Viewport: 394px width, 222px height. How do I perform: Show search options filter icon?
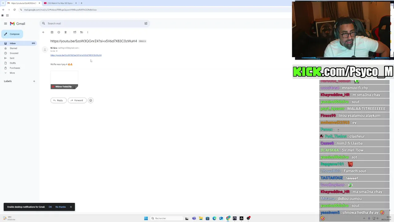(x=146, y=23)
